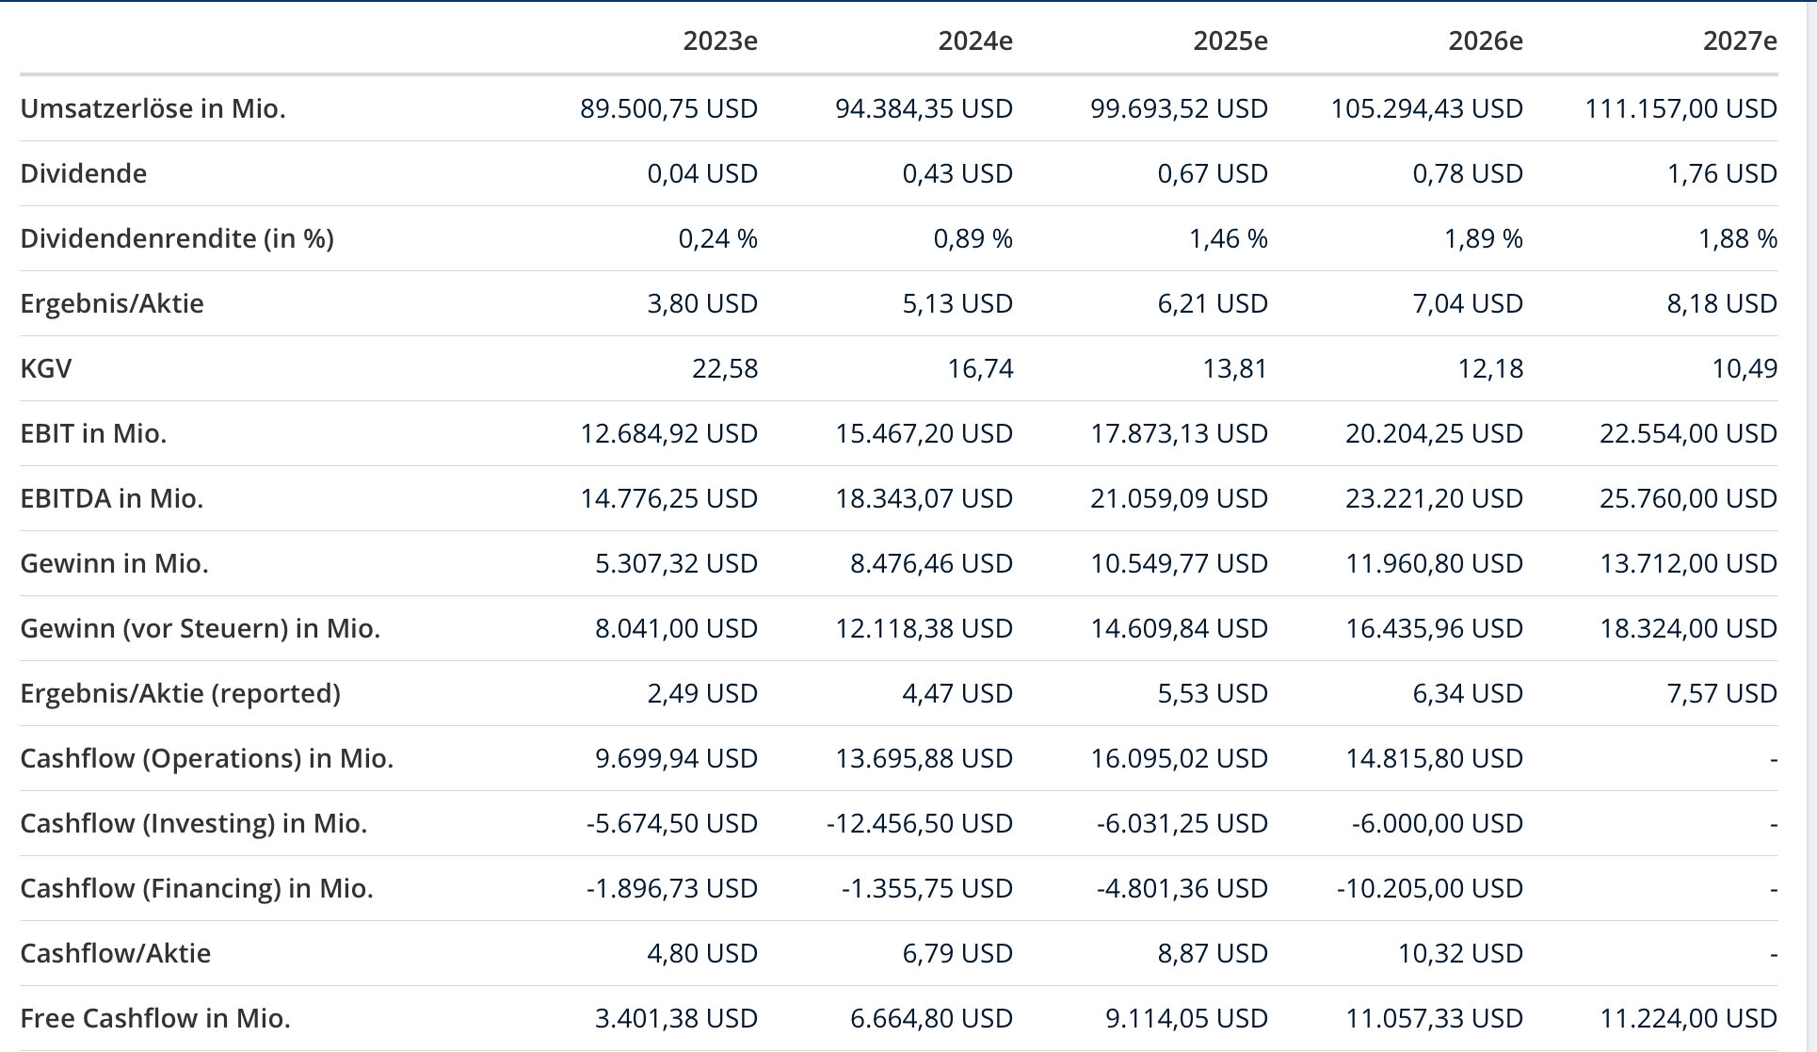
Task: Click the 2024e column header
Action: [x=975, y=40]
